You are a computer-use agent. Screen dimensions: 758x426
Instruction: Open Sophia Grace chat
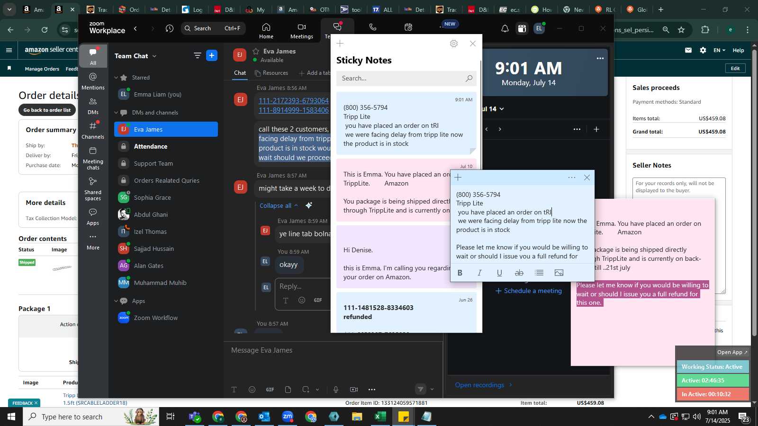click(x=166, y=197)
